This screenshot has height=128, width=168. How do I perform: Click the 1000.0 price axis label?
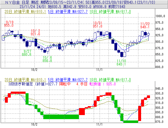coord(160,16)
